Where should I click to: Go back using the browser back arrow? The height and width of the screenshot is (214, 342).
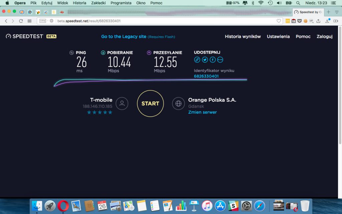coord(6,21)
